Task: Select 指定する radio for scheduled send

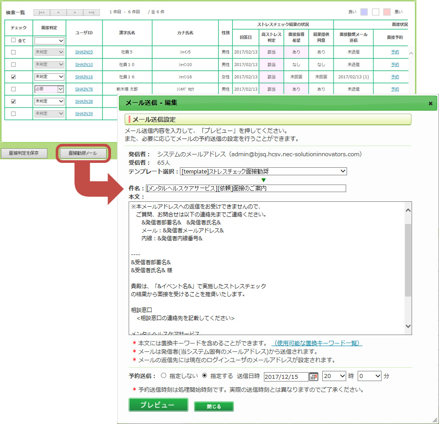Action: 204,375
